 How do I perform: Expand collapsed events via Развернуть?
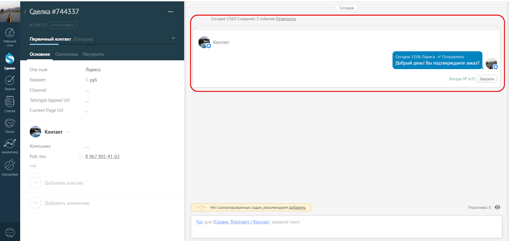click(286, 19)
